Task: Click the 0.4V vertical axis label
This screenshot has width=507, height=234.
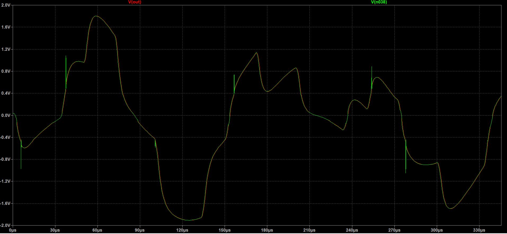Action: point(6,93)
